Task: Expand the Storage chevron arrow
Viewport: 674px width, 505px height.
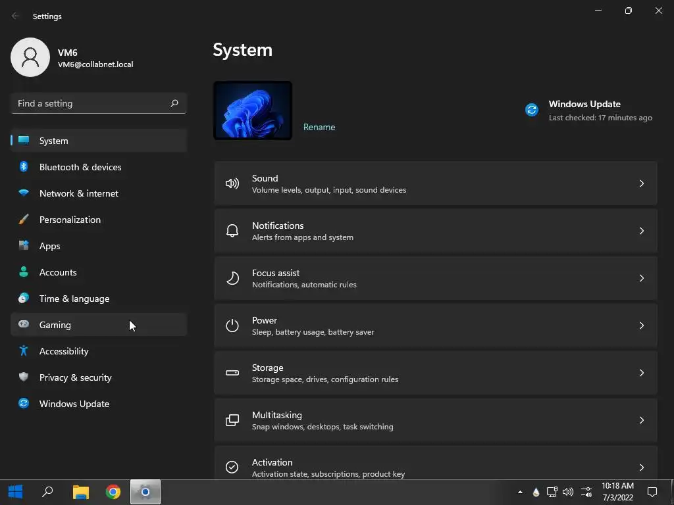Action: [x=641, y=373]
